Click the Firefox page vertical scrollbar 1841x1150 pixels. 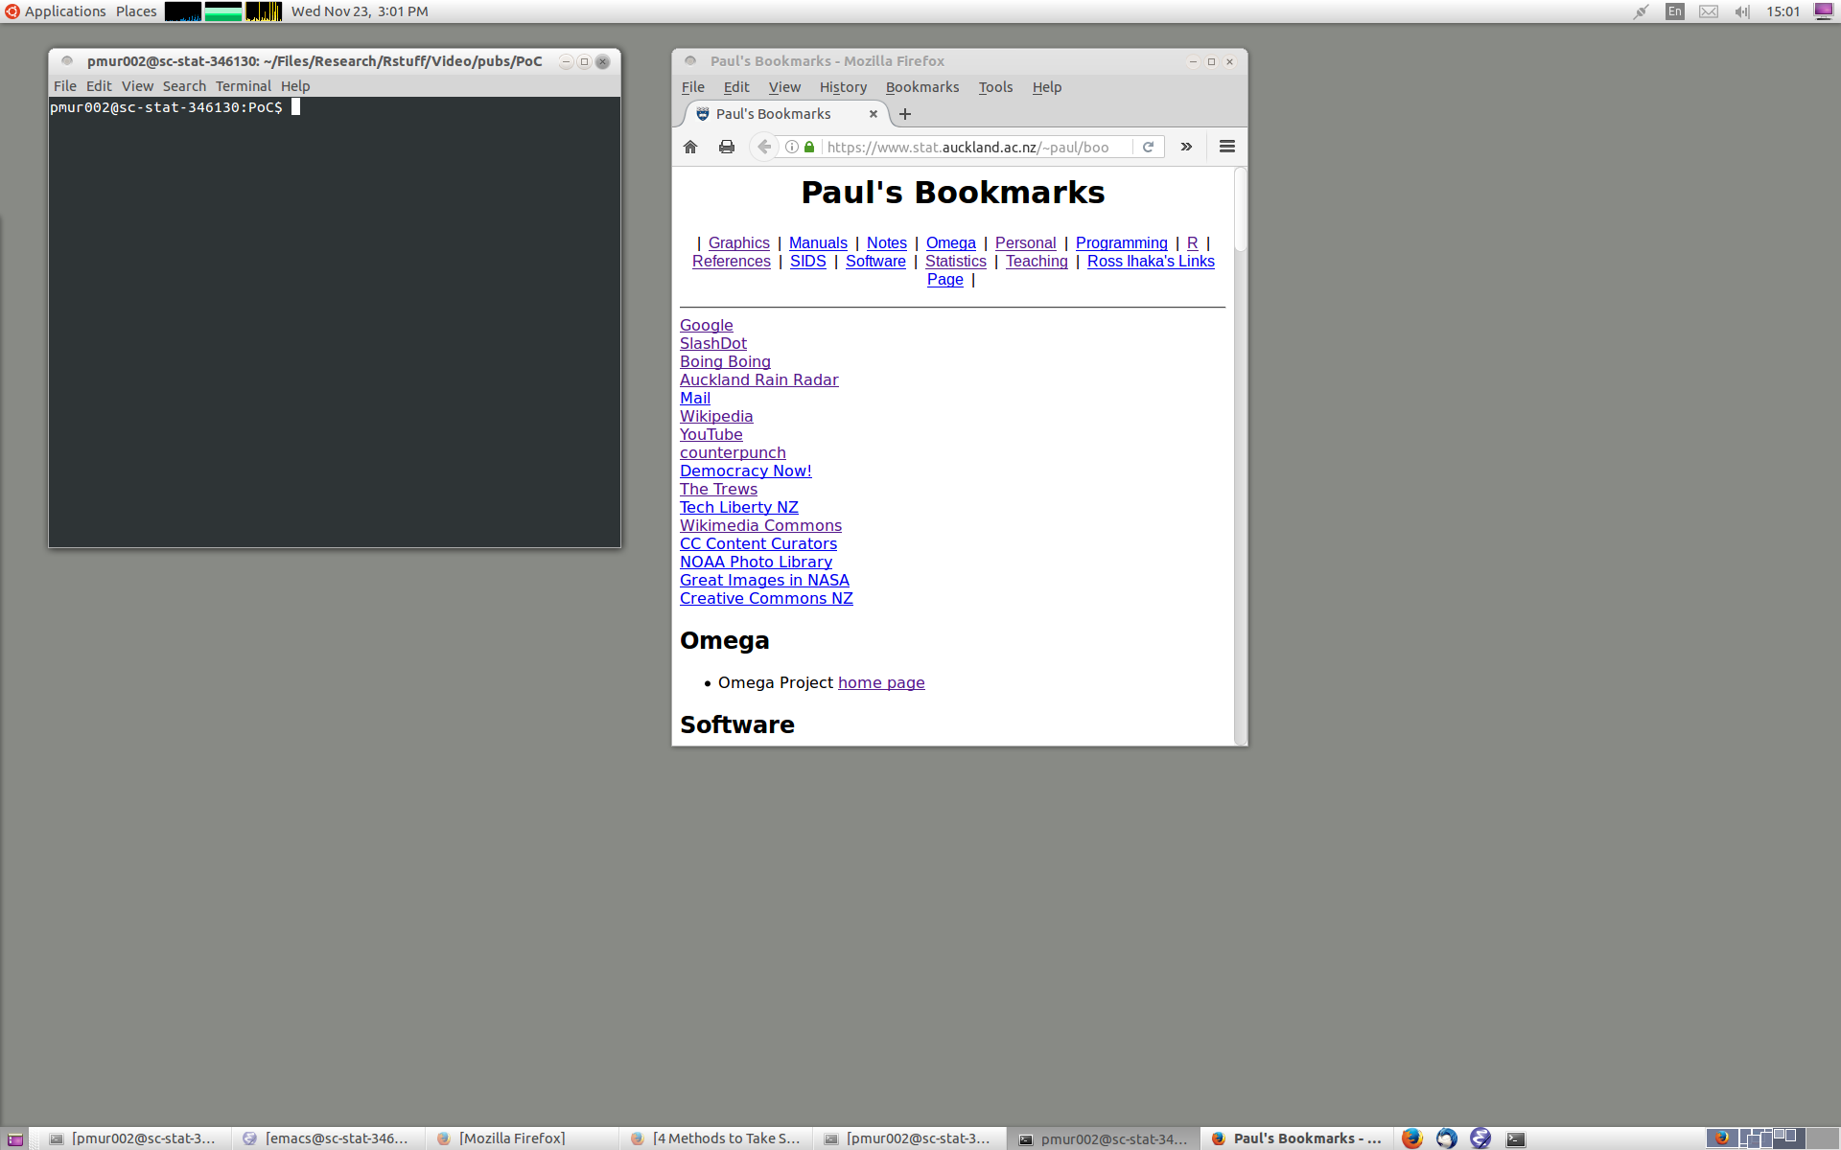(x=1240, y=455)
